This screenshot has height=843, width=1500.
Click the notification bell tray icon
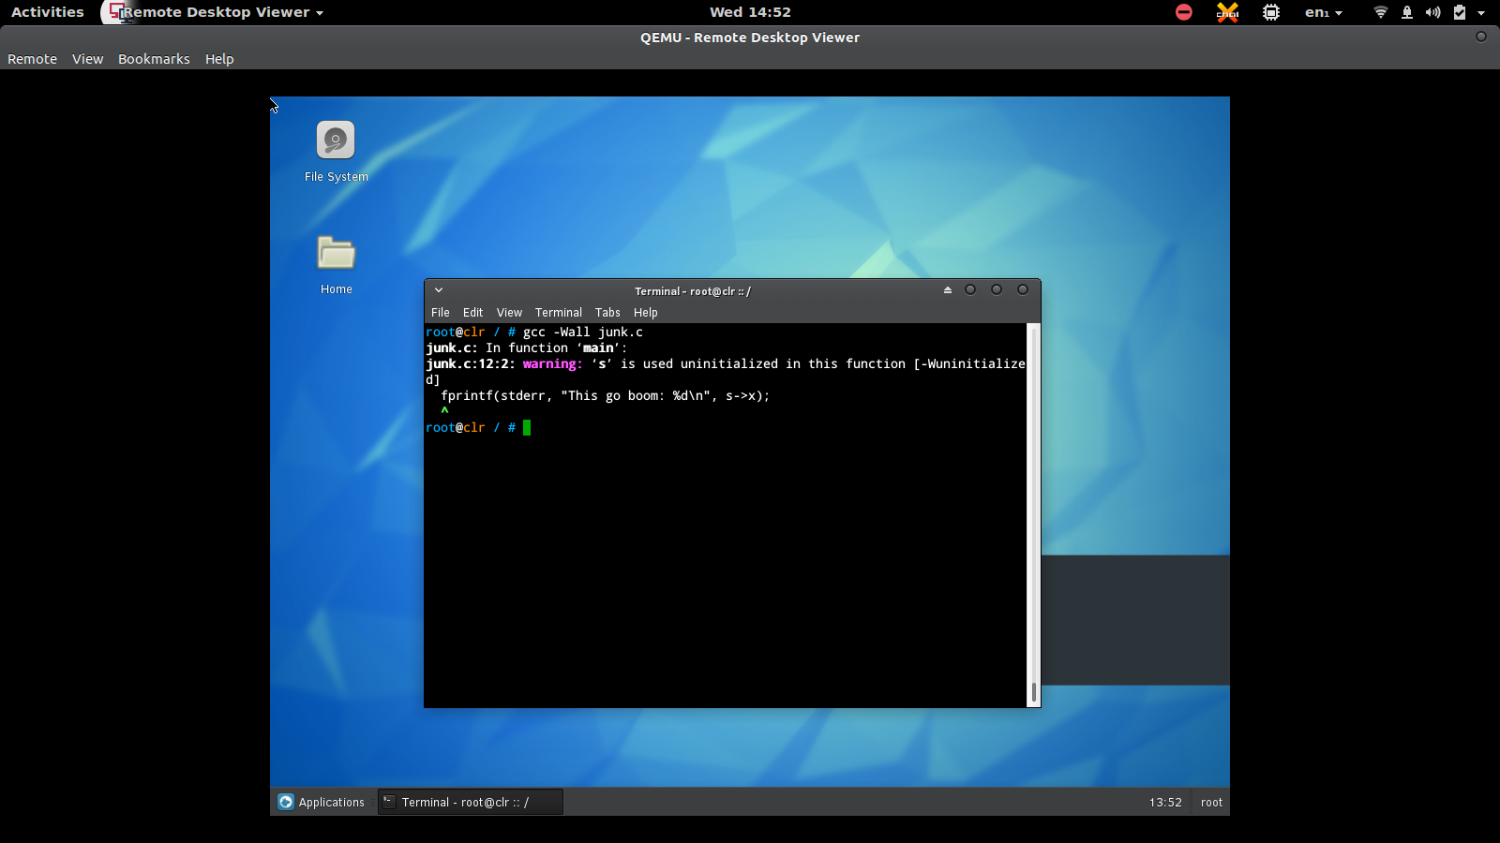(x=1407, y=12)
